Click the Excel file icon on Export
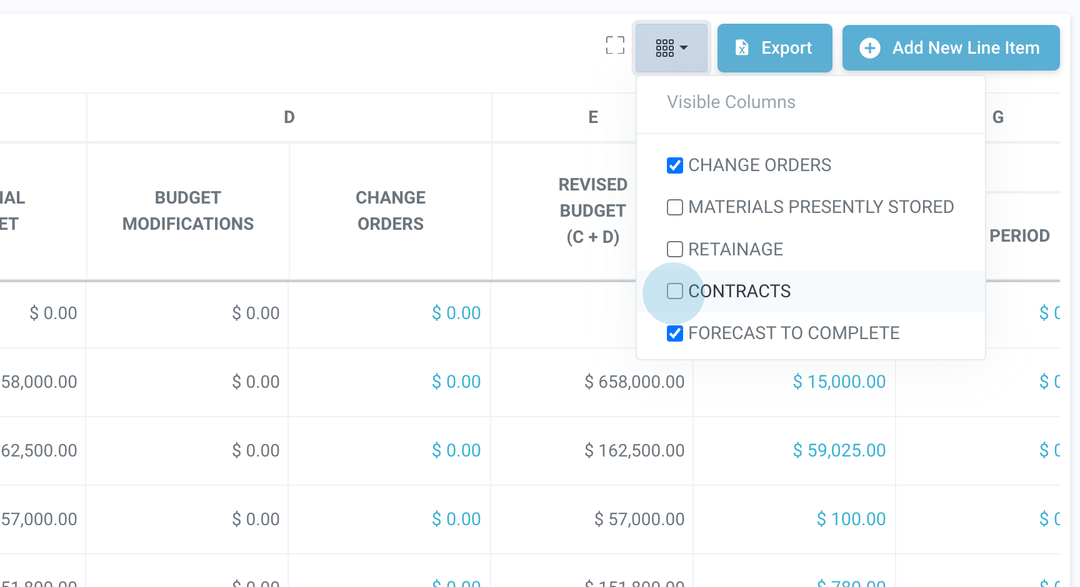 click(742, 47)
